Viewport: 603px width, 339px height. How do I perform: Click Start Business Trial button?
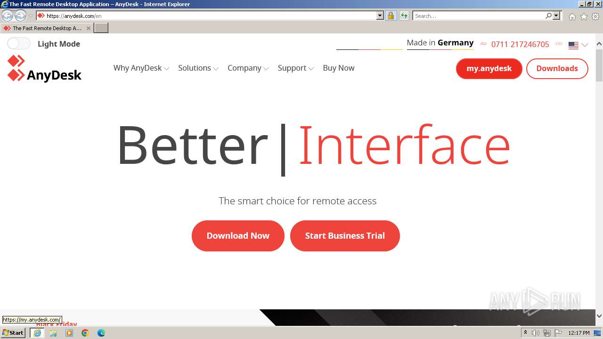click(x=345, y=236)
